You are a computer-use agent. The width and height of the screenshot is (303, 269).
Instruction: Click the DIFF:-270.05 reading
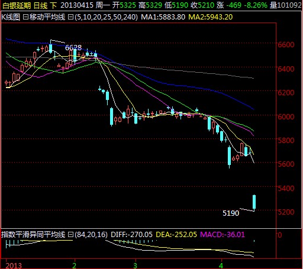[131, 235]
